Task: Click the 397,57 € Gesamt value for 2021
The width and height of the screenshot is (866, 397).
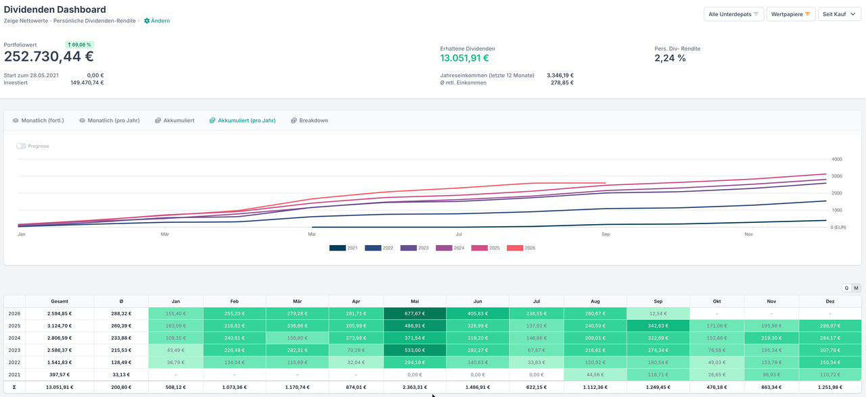Action: [60, 374]
